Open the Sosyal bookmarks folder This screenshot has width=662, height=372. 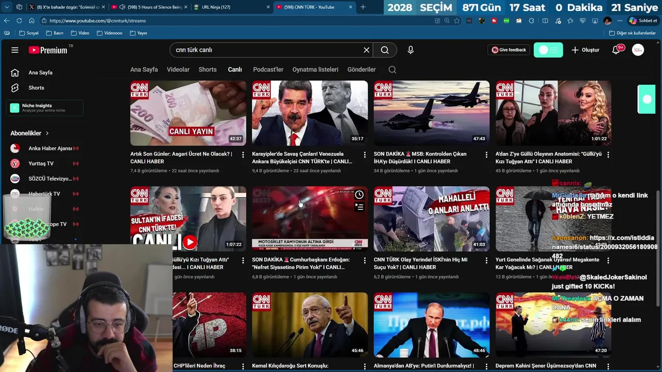click(x=28, y=33)
